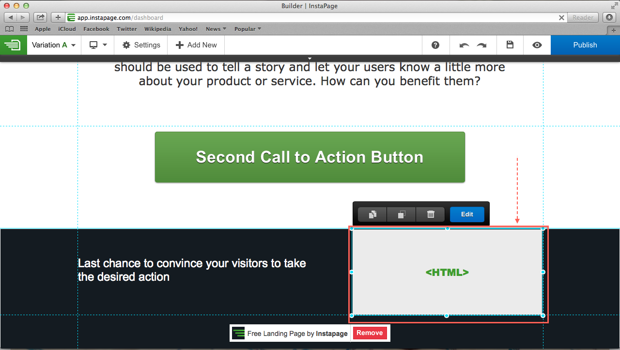Open the Variation A dropdown

[x=54, y=45]
